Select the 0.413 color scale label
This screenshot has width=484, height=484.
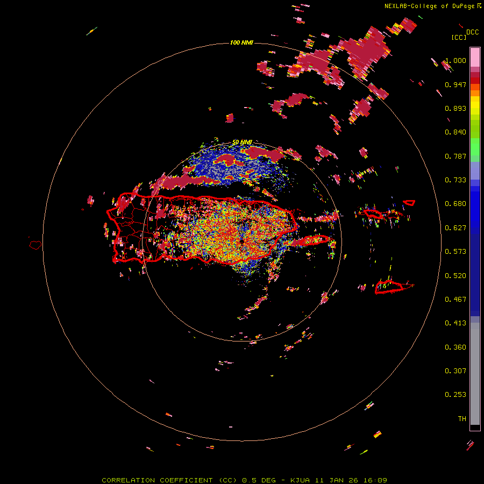pyautogui.click(x=455, y=323)
